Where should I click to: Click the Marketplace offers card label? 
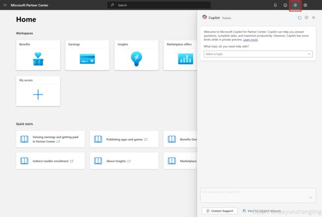pos(179,45)
